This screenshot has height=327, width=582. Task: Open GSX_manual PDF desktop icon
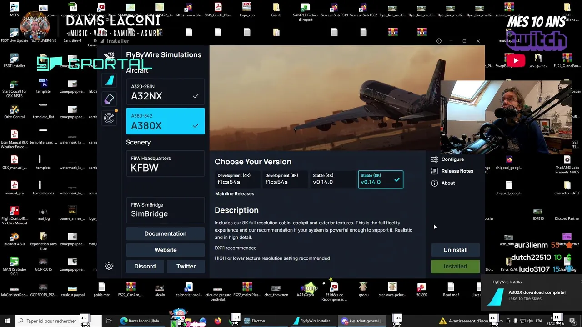tap(14, 163)
